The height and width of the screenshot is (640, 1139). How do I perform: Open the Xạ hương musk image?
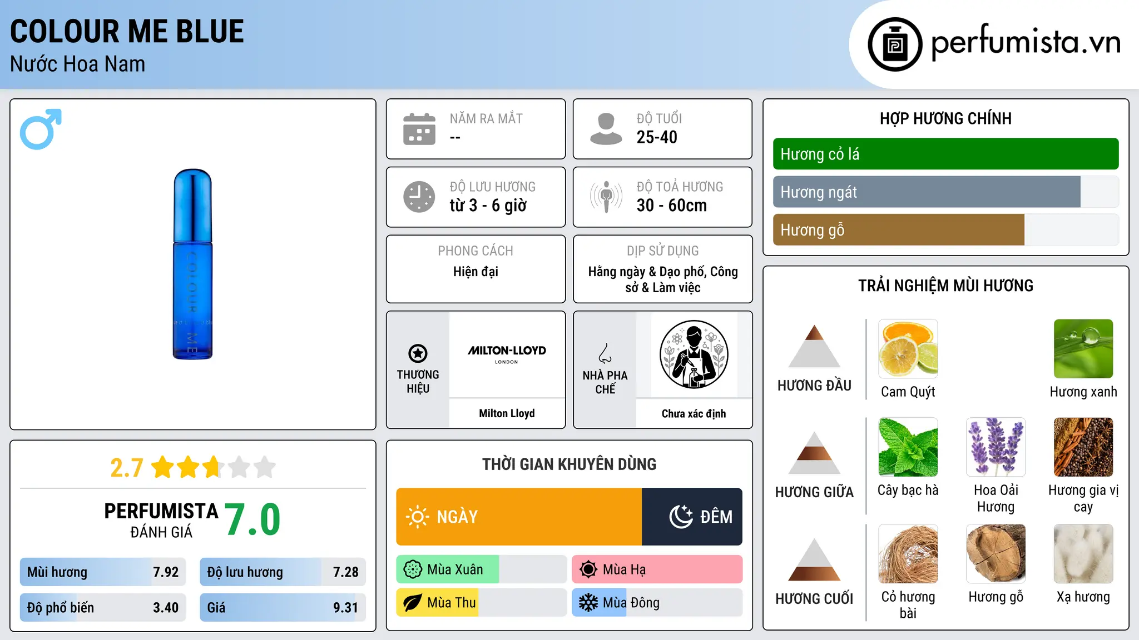(x=1083, y=554)
